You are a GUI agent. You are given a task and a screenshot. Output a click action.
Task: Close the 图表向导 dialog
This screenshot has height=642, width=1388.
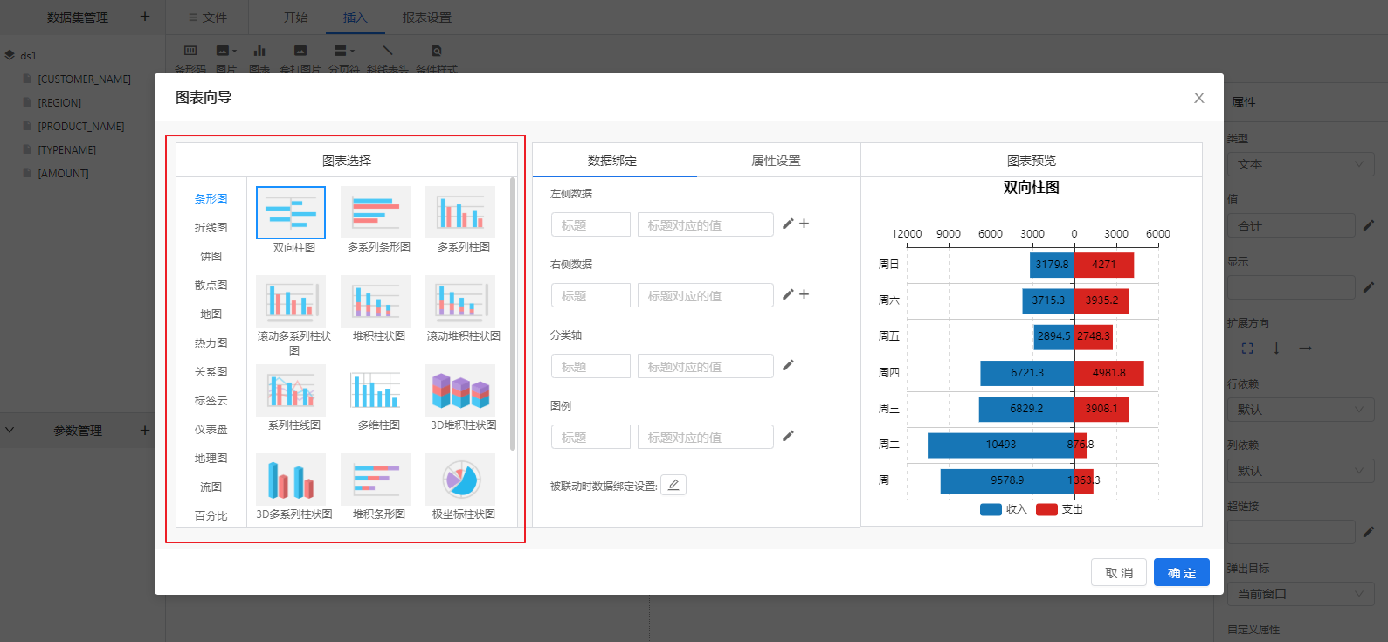click(1199, 98)
